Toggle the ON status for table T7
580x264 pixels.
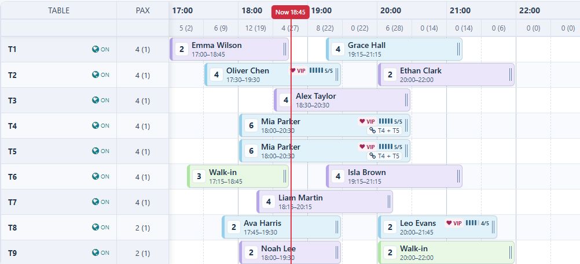coord(101,202)
